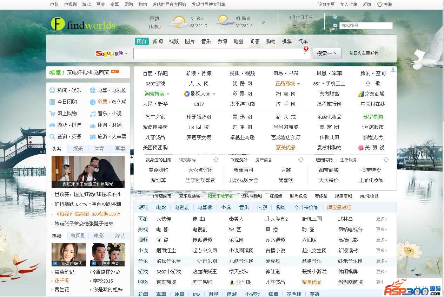This screenshot has width=444, height=297.
Task: Click into the 邮箱帐号 email input field
Action: click(x=366, y=26)
